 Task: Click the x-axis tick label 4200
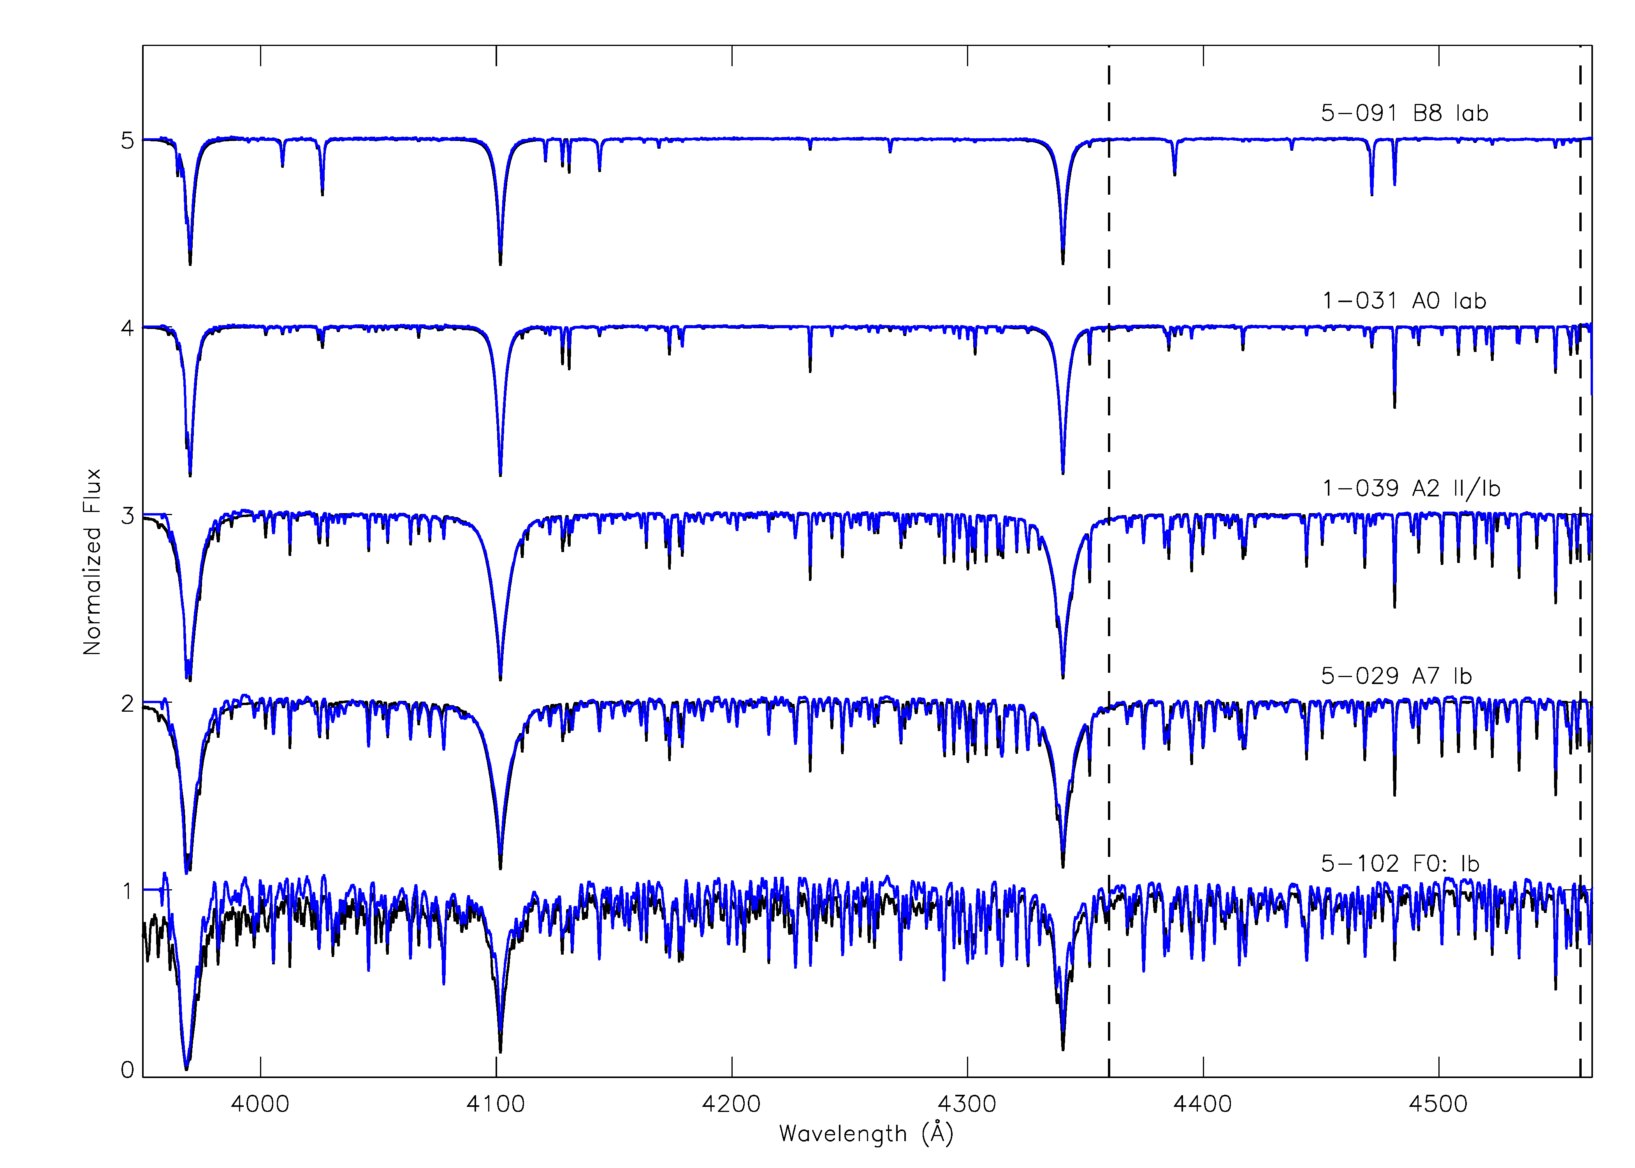731,1104
